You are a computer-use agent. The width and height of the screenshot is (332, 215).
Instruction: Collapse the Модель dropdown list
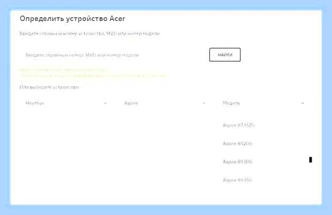pyautogui.click(x=263, y=103)
